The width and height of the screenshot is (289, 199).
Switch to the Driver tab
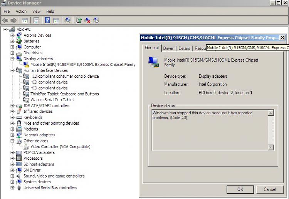click(168, 48)
